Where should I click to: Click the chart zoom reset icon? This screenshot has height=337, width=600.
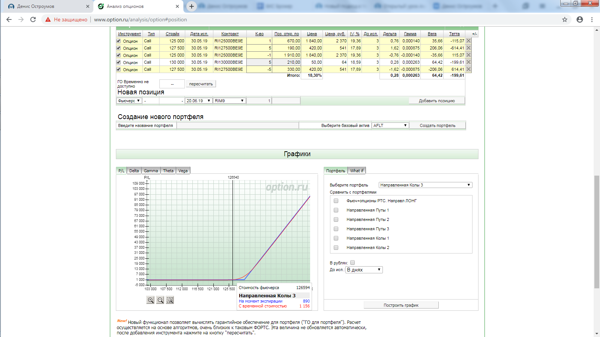170,300
